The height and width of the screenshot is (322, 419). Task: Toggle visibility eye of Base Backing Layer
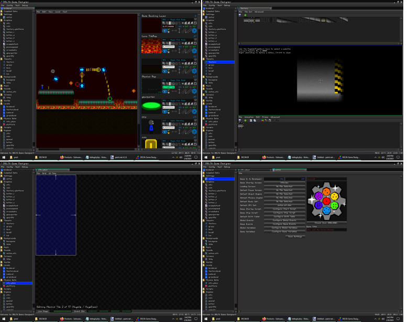[164, 31]
